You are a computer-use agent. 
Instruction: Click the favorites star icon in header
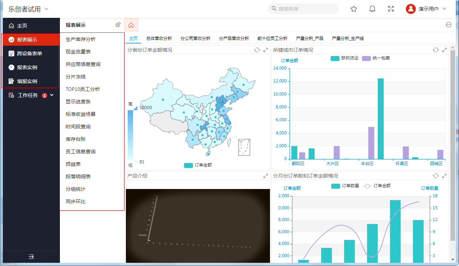[354, 9]
